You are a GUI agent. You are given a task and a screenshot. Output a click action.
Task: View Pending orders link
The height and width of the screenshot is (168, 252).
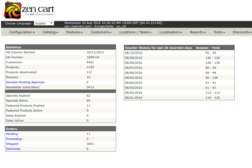pos(12,134)
